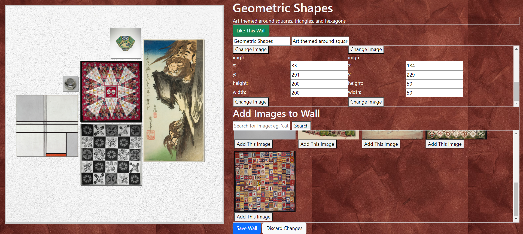523x234 pixels.
Task: Select the black and white floral quilt
Action: click(x=111, y=155)
